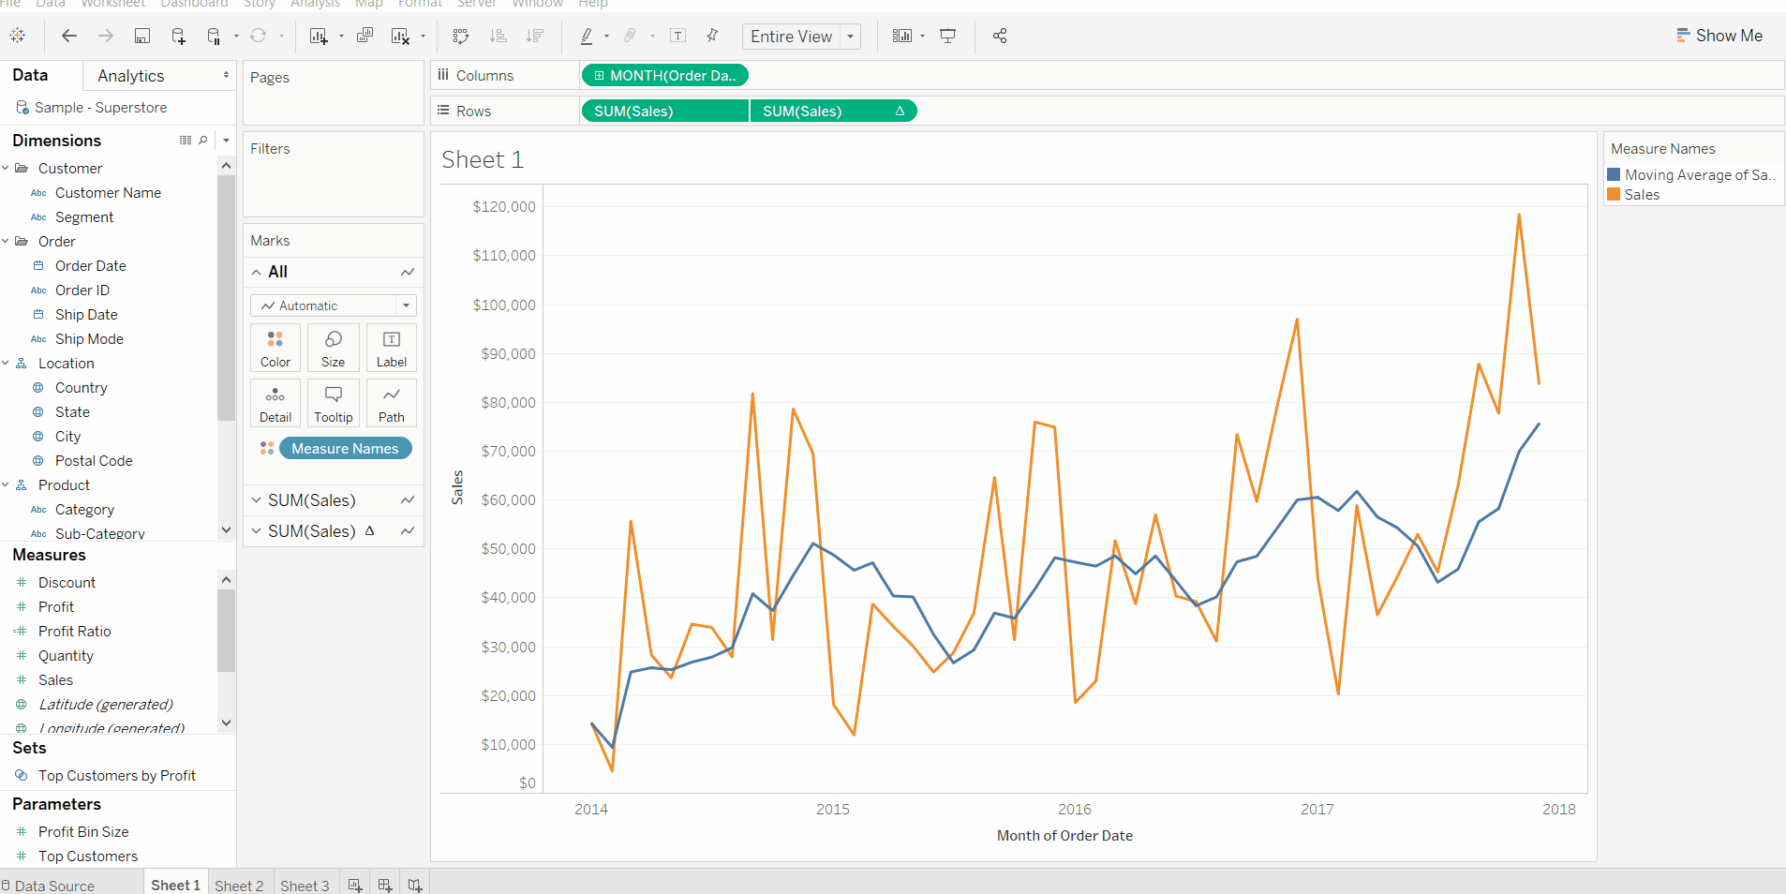Select the Path option in the Marks card
Viewport: 1786px width, 894px height.
click(x=391, y=403)
